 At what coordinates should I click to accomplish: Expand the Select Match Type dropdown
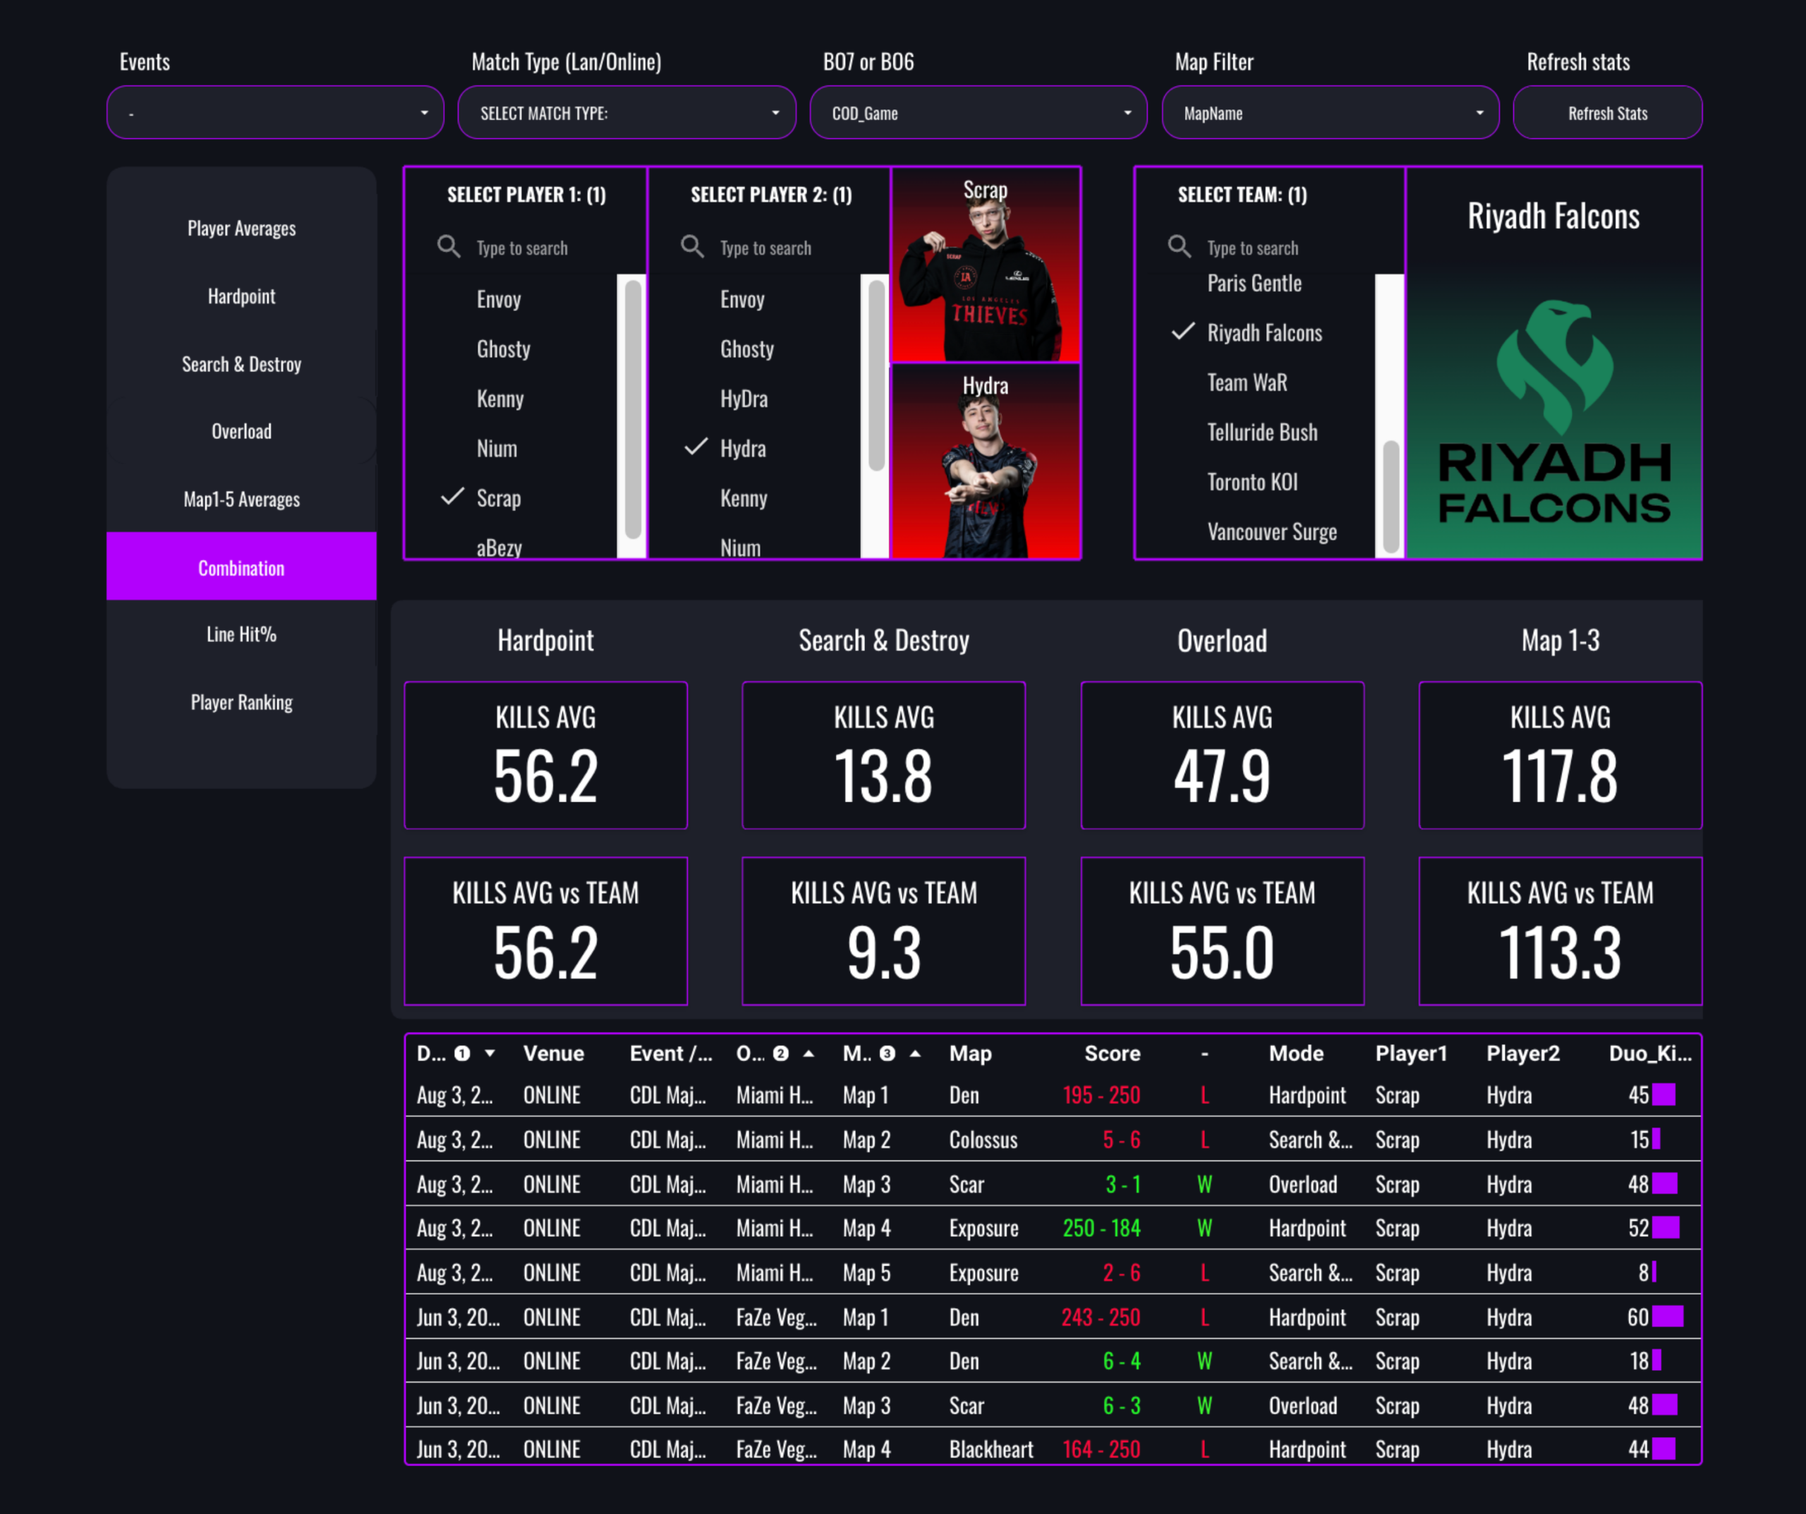click(627, 113)
